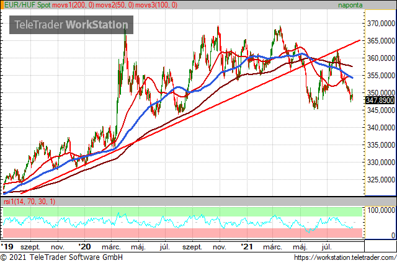Click the first 'szept.' label after '19
This screenshot has width=397, height=263.
click(30, 247)
